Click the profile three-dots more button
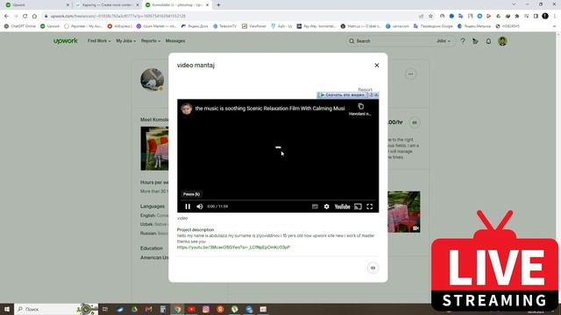 pos(411,73)
